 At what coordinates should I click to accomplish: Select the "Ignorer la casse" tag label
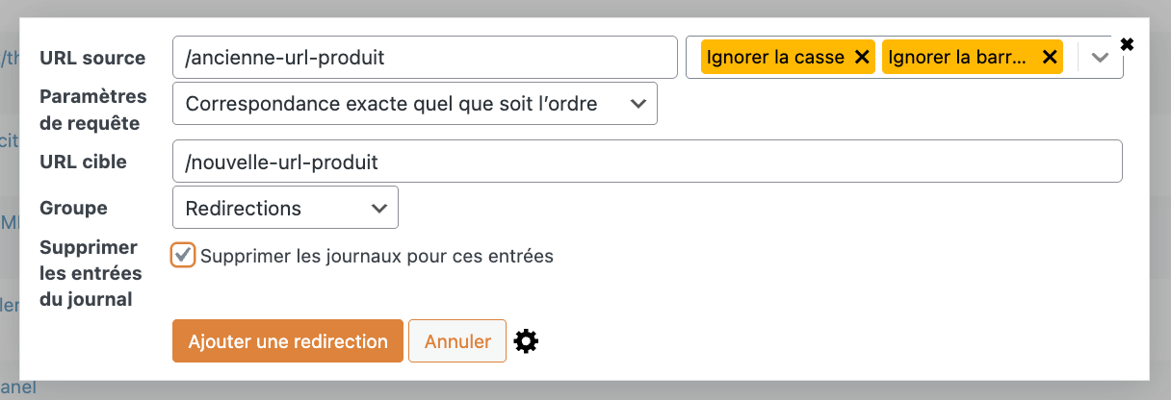tap(775, 58)
